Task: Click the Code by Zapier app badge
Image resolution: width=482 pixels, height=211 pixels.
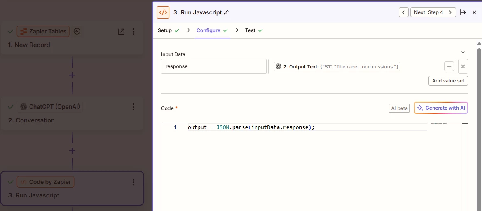Action: click(x=45, y=182)
